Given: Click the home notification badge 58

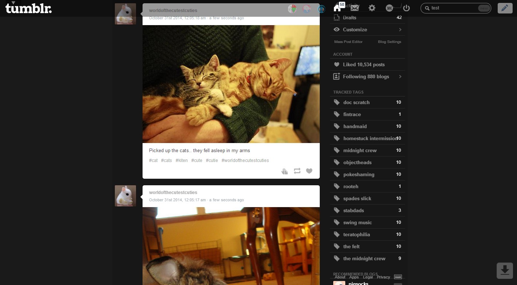Looking at the screenshot, I should coord(342,4).
